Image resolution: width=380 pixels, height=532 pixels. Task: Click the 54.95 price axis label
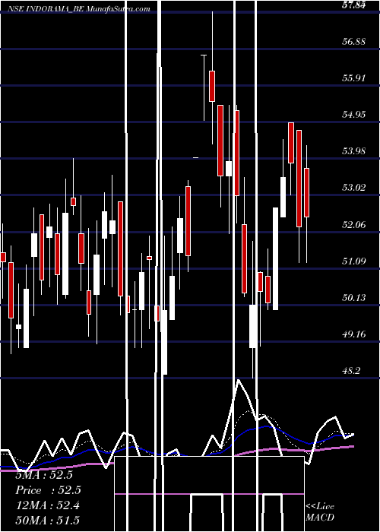pyautogui.click(x=354, y=114)
